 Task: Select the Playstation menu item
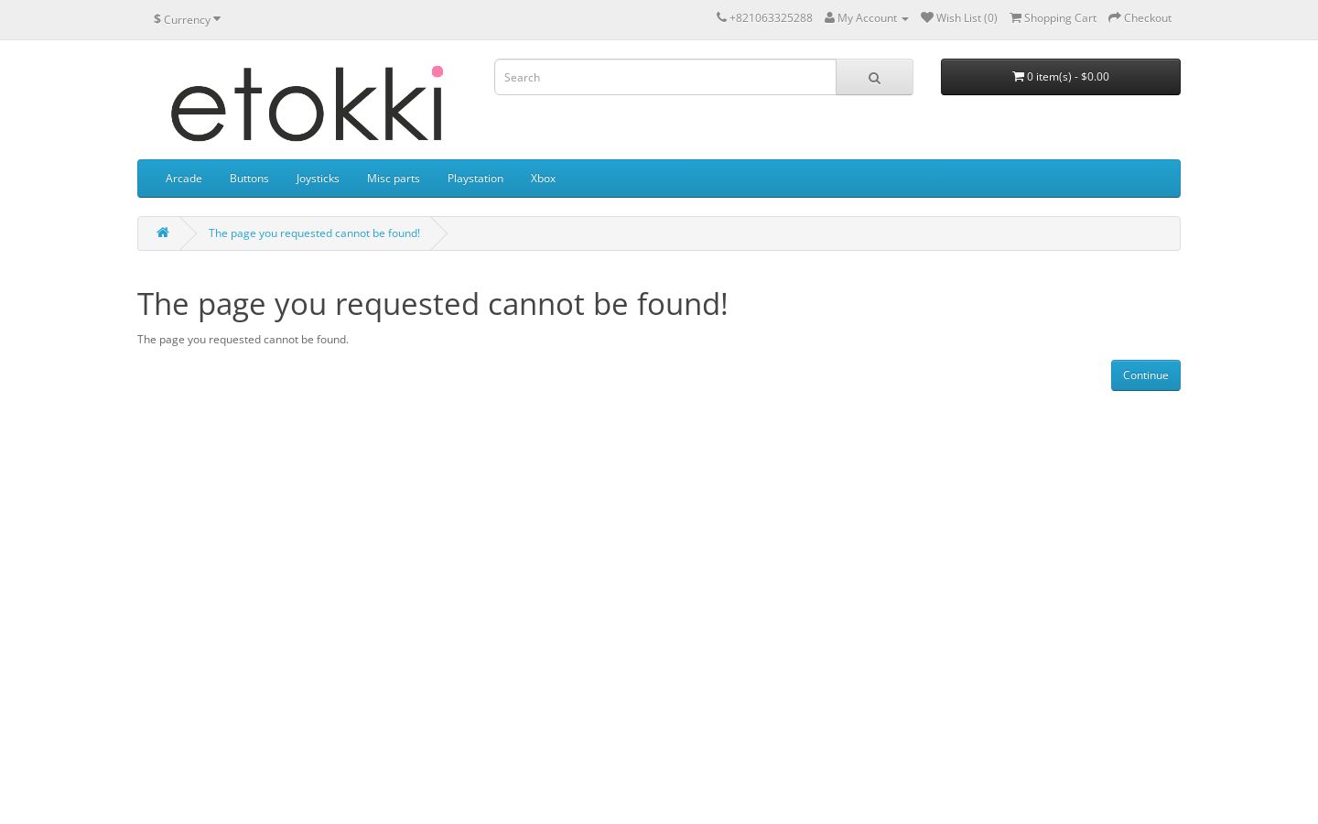475,179
